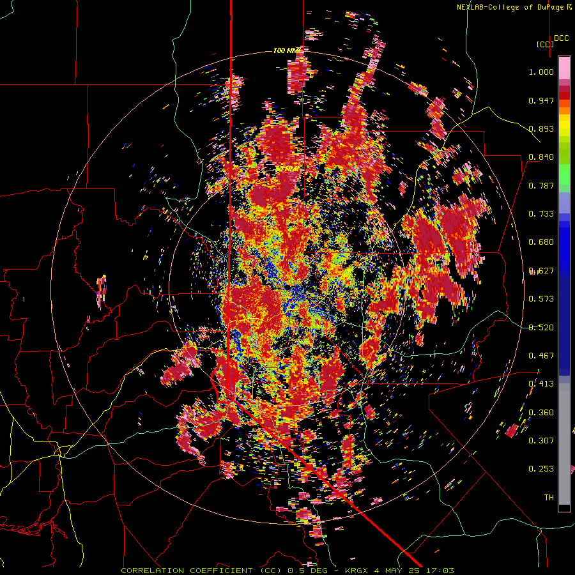The width and height of the screenshot is (575, 575).
Task: Select the 0.253 legend value
Action: (x=541, y=469)
